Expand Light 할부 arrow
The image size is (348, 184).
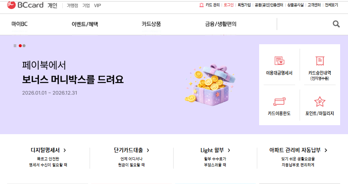(229, 150)
